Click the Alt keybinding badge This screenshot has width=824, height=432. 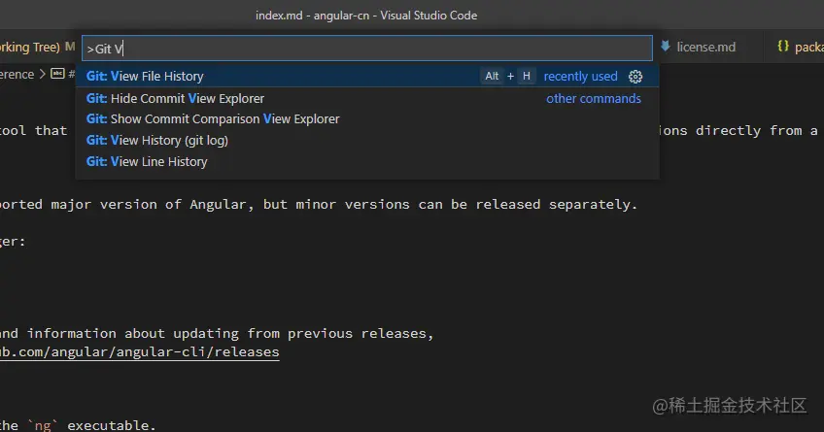[492, 76]
